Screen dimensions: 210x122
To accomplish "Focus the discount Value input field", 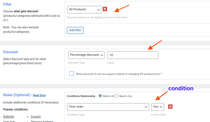I will click(x=133, y=55).
